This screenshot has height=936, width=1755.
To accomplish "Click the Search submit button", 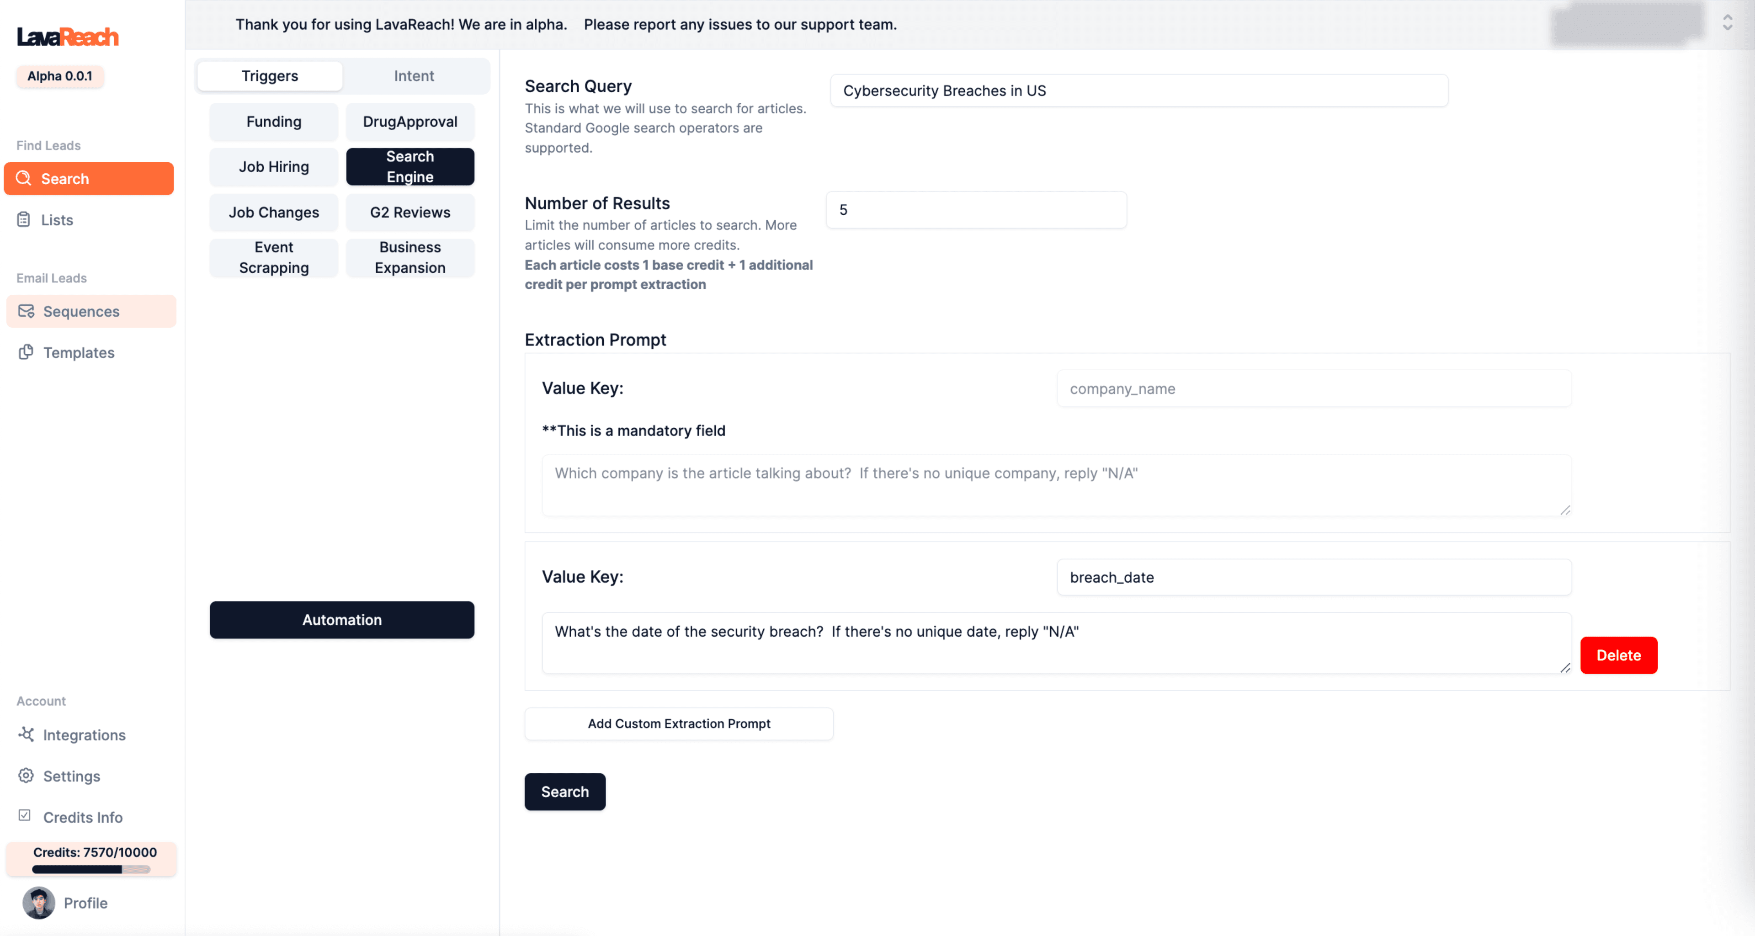I will (565, 791).
